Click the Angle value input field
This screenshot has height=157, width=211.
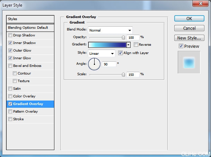(x=109, y=64)
